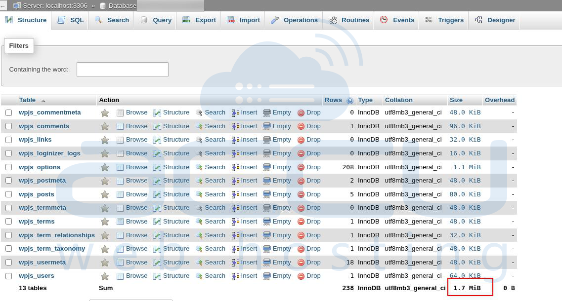The width and height of the screenshot is (562, 301).
Task: Click the Empty icon for wpjs_options
Action: click(x=267, y=167)
